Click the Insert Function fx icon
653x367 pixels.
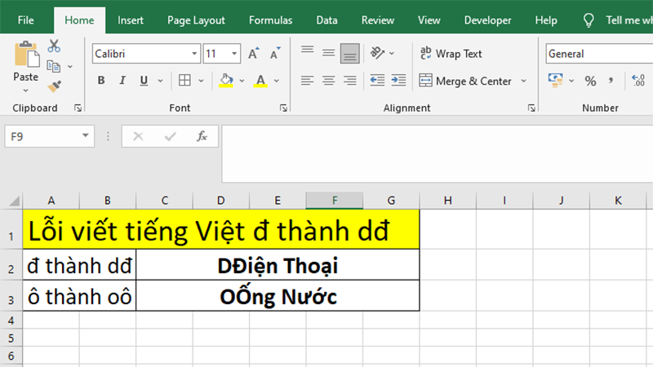pos(202,136)
